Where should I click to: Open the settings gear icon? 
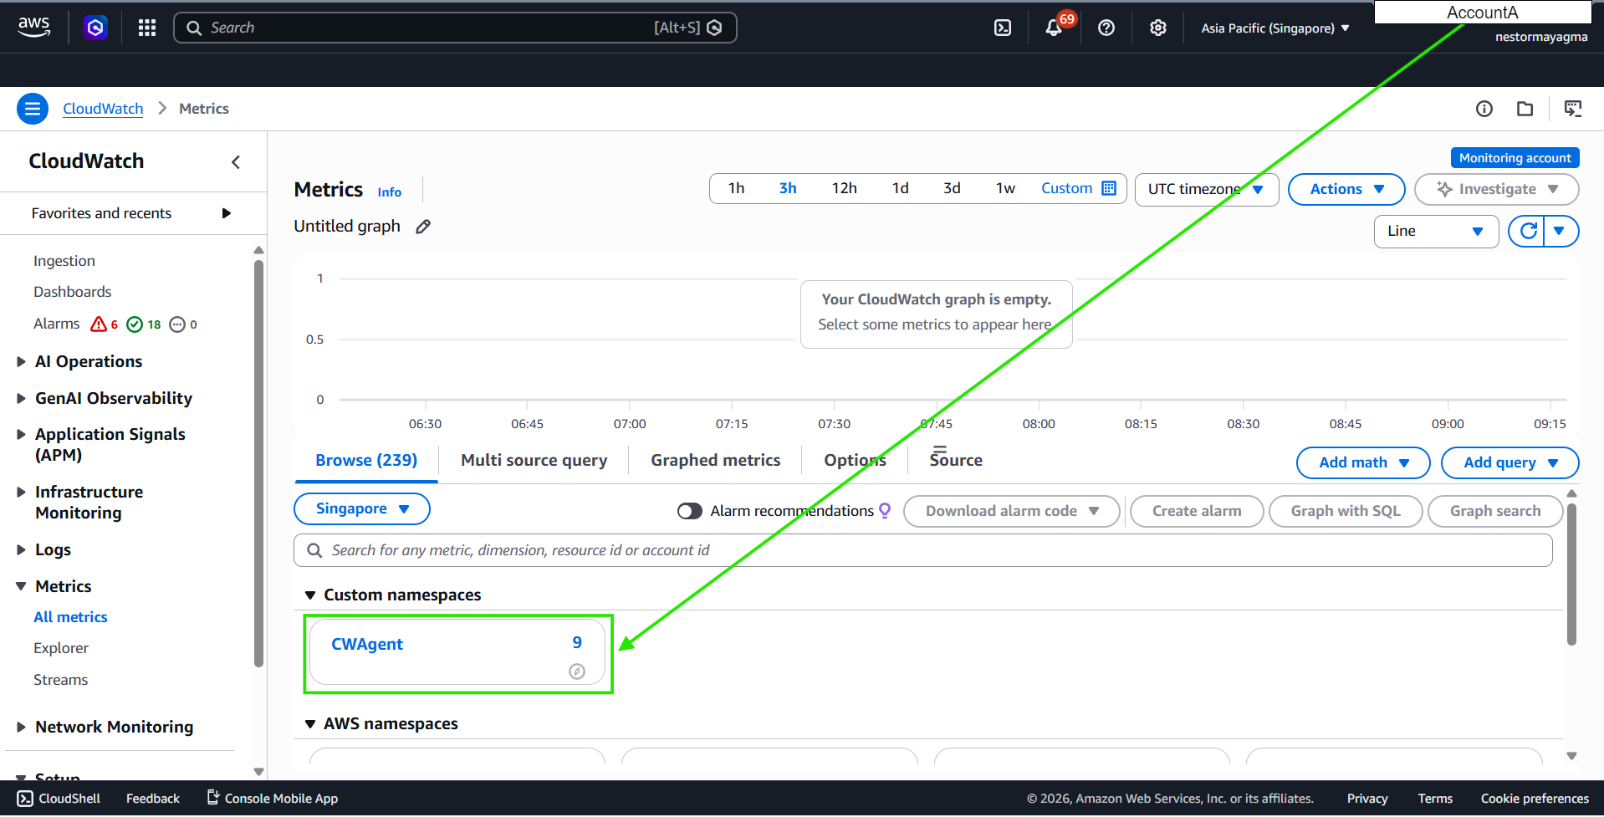pyautogui.click(x=1158, y=28)
